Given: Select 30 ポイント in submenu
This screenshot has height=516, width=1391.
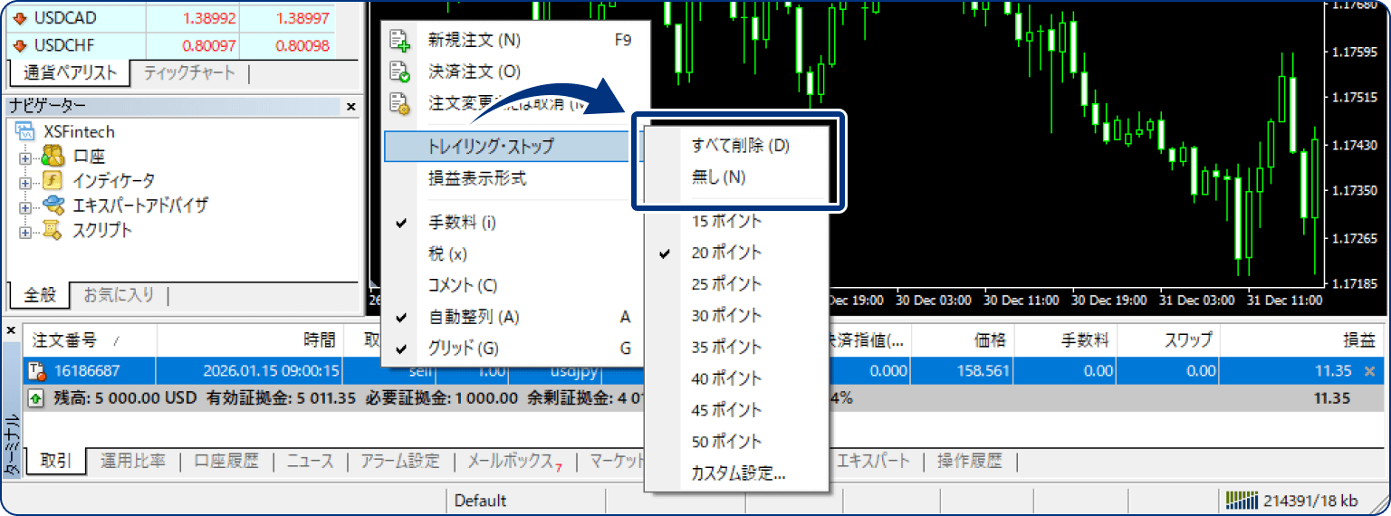Looking at the screenshot, I should pos(736,316).
